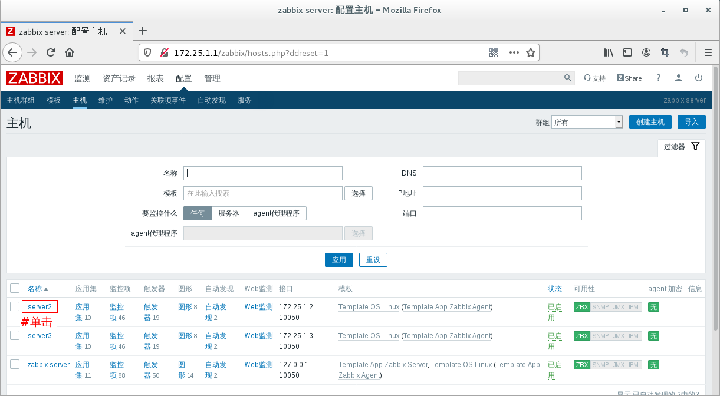Image resolution: width=720 pixels, height=396 pixels.
Task: Open the zabbix server host link
Action: [48, 365]
